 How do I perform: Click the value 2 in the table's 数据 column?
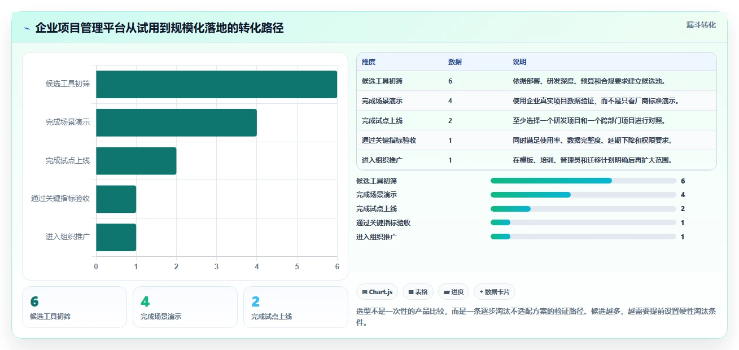pos(450,121)
